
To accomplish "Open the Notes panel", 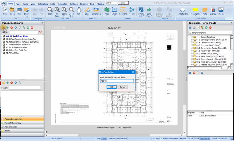I will pyautogui.click(x=22, y=131).
